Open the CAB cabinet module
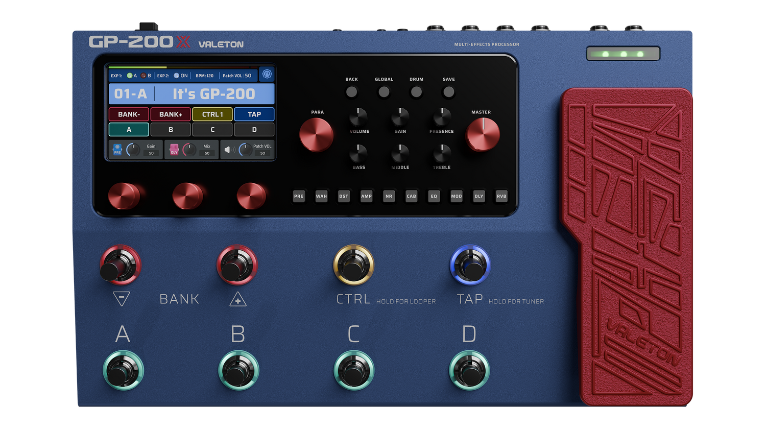The height and width of the screenshot is (431, 766). pyautogui.click(x=411, y=196)
